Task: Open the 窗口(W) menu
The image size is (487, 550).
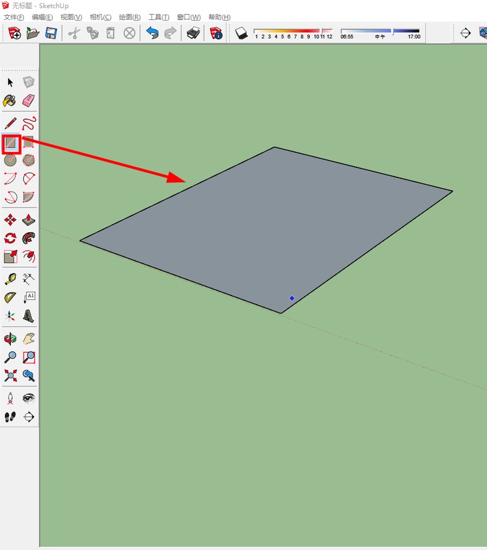Action: pos(189,17)
